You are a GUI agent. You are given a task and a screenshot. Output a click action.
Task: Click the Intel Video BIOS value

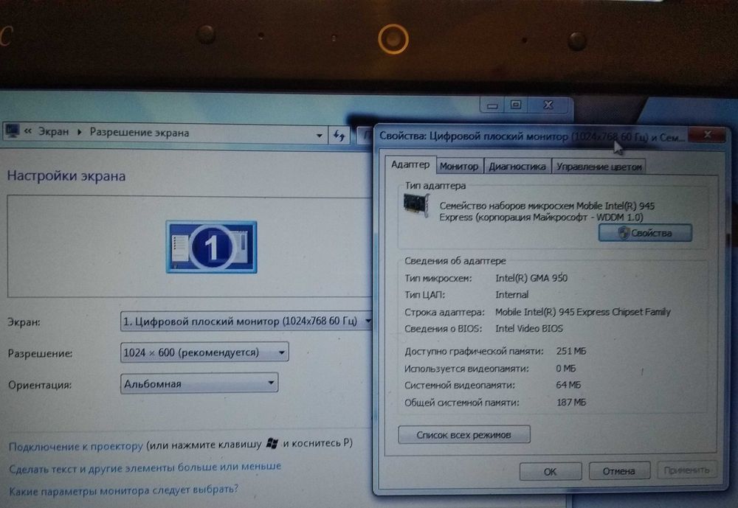(x=529, y=328)
